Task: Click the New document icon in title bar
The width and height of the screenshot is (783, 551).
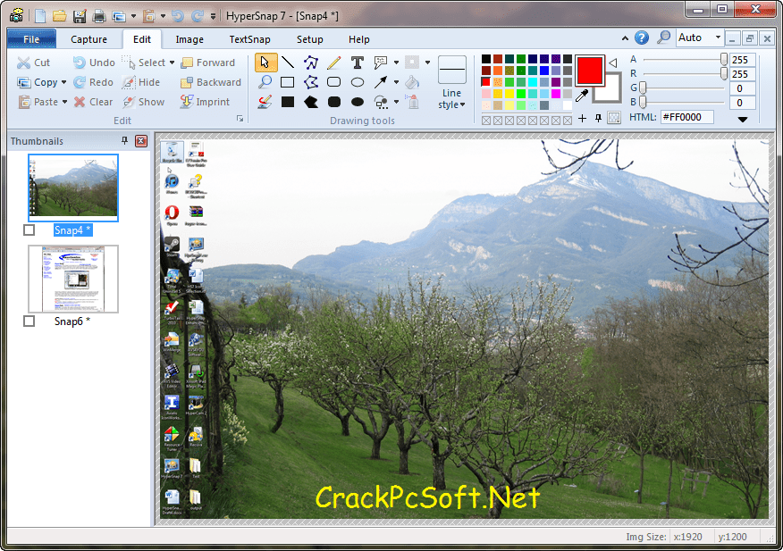Action: (x=40, y=16)
